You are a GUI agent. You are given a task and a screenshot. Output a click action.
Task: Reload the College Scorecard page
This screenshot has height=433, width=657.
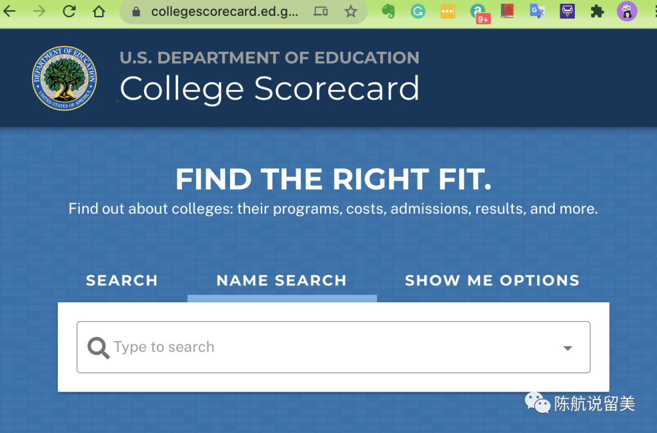click(69, 12)
